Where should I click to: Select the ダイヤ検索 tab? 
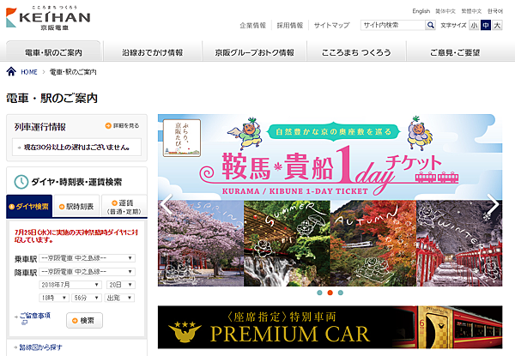pyautogui.click(x=29, y=206)
